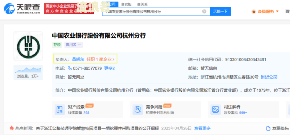Click the 存续 status tag
The height and width of the screenshot is (135, 290).
[57, 45]
